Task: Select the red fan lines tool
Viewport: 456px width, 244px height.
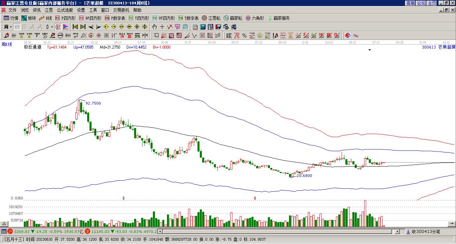Action: (x=164, y=36)
